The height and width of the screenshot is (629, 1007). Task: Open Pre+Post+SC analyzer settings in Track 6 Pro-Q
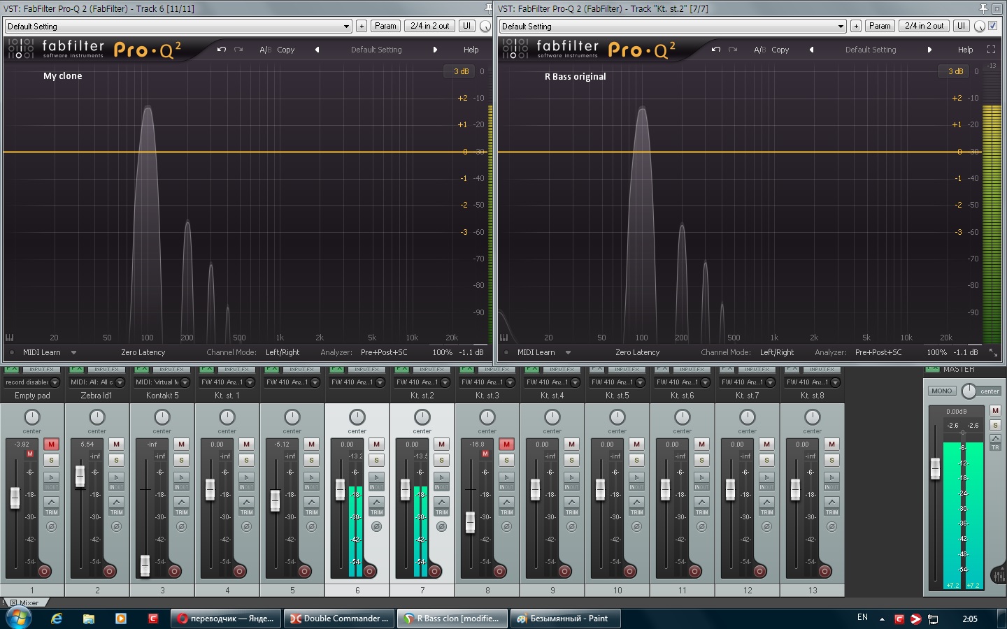pos(384,352)
